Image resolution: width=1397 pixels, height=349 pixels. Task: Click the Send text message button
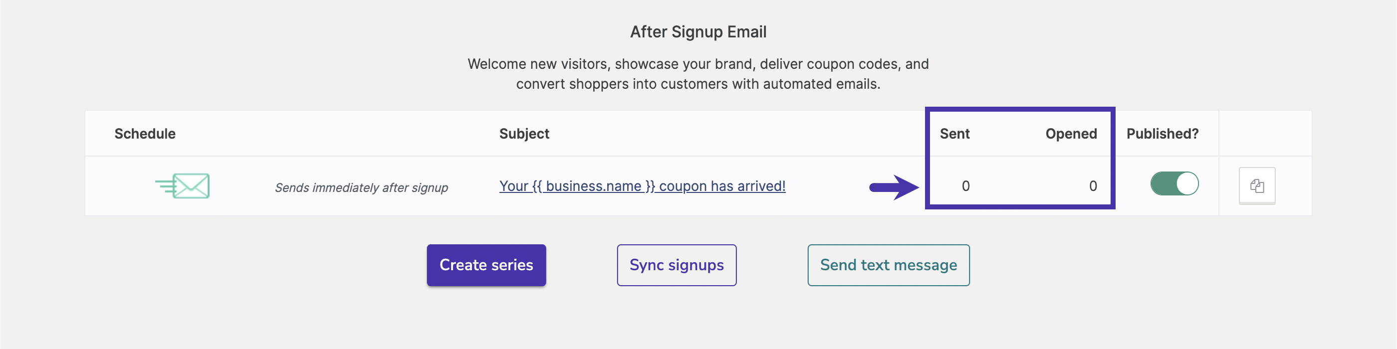(888, 265)
